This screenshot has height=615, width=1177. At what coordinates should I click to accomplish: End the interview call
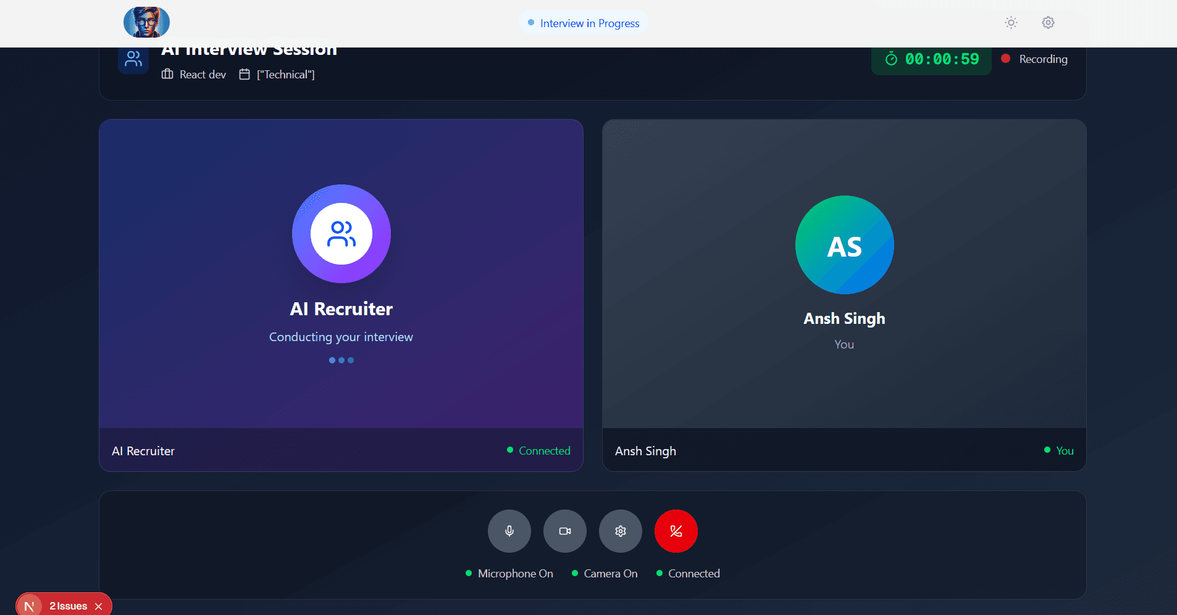pyautogui.click(x=676, y=531)
